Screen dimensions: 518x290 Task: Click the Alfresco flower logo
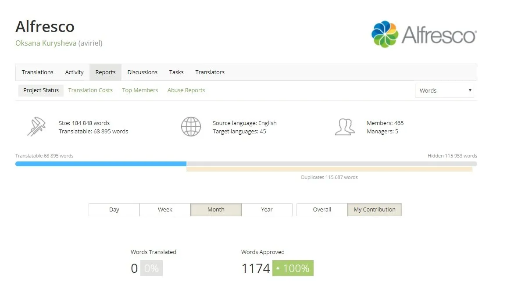tap(385, 34)
